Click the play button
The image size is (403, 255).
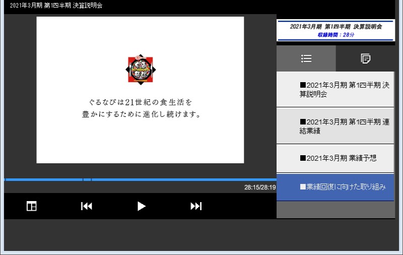pyautogui.click(x=141, y=206)
